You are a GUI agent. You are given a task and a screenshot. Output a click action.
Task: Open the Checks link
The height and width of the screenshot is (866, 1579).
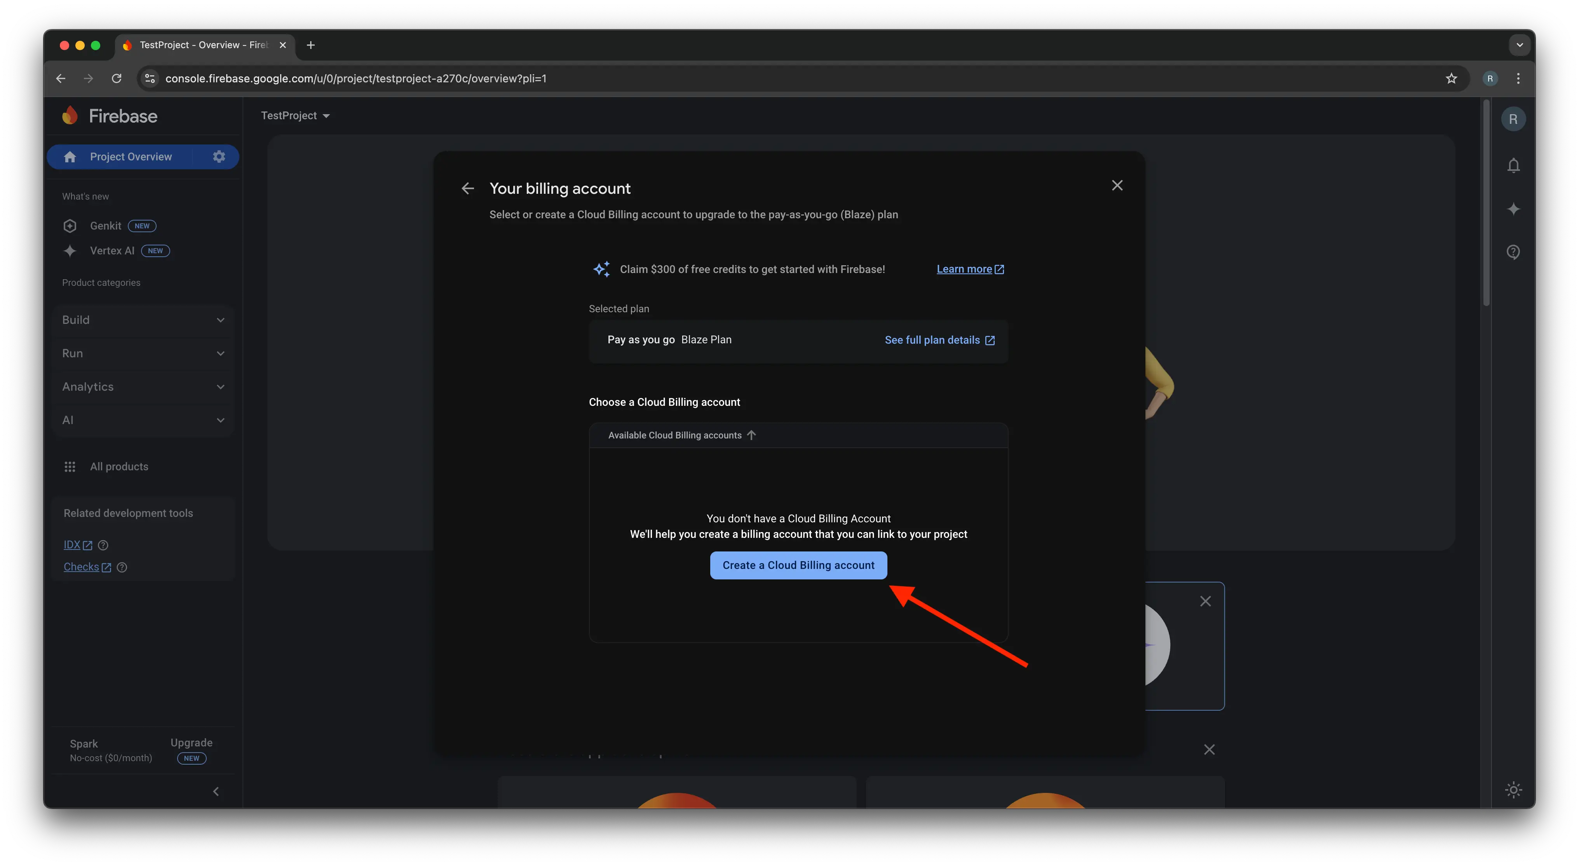click(87, 567)
